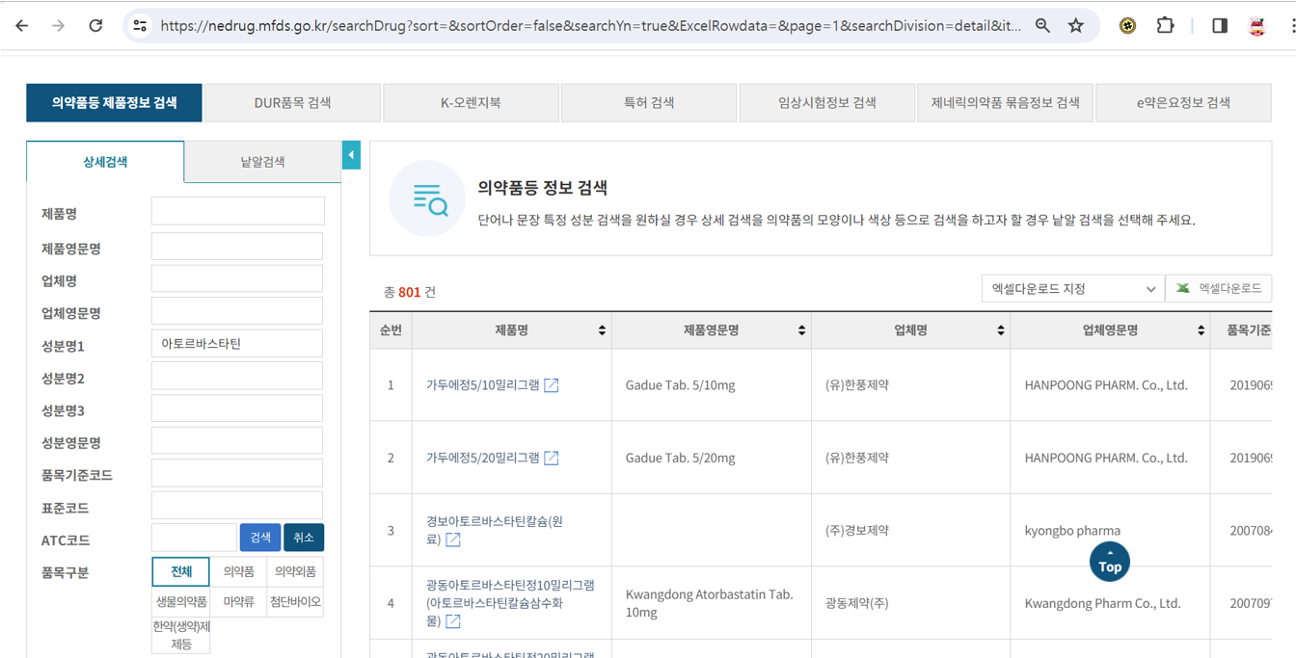The height and width of the screenshot is (658, 1296).
Task: Open e약은요정보 검색 tab
Action: click(1183, 102)
